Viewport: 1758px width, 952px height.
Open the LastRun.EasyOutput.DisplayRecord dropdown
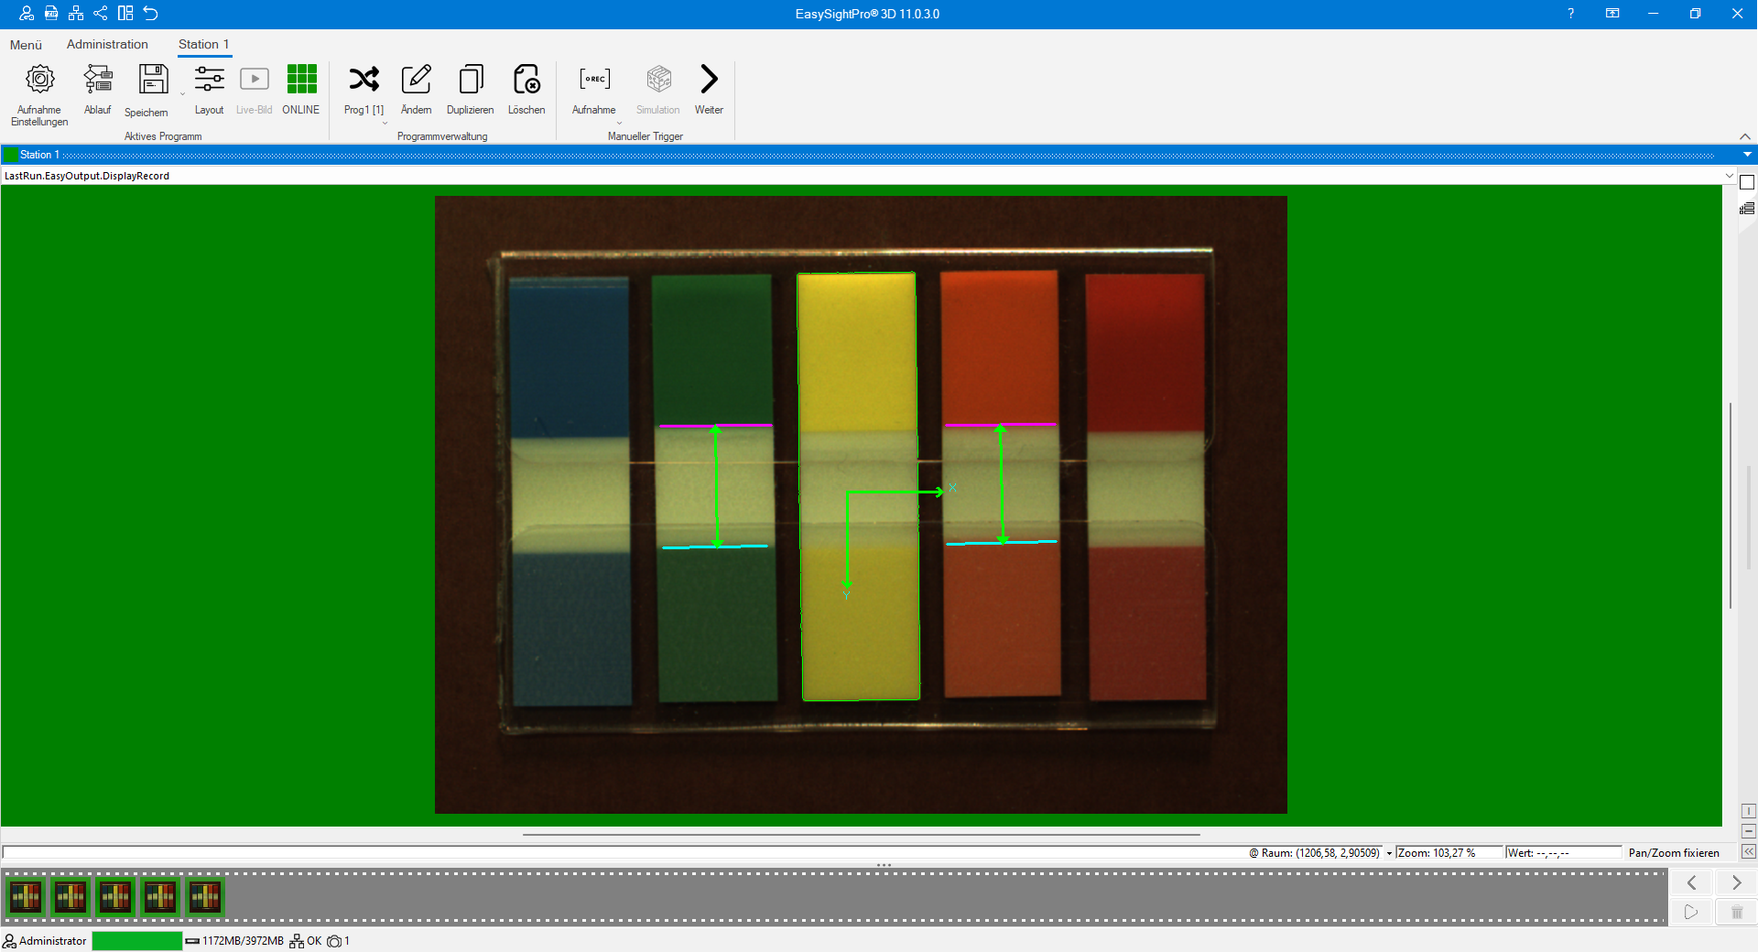tap(1729, 176)
